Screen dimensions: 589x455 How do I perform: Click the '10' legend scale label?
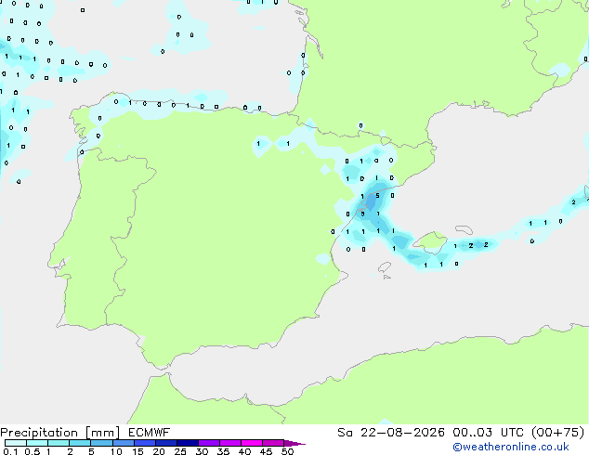116,451
